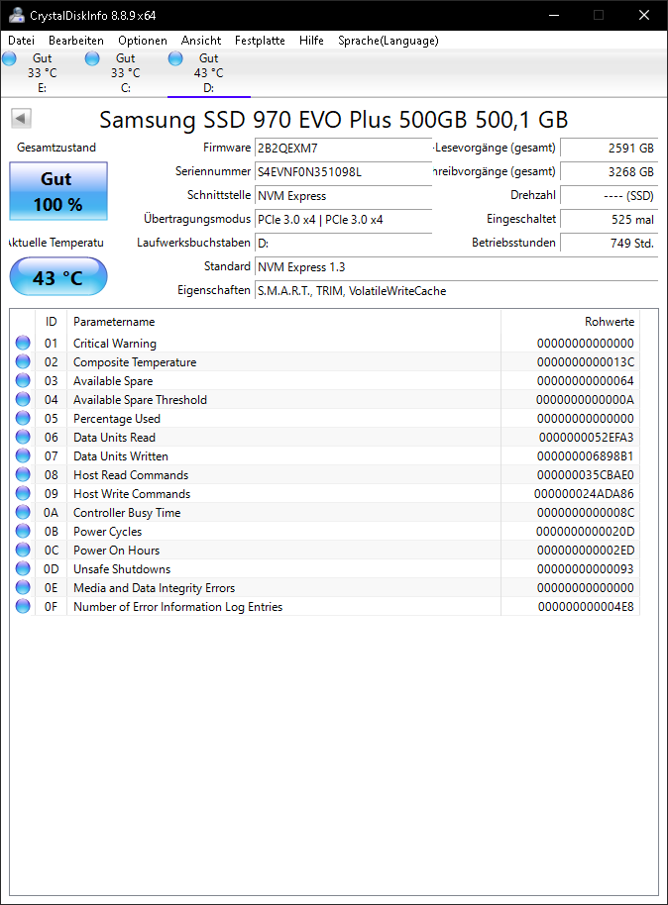Click status orb for Error Information Log Entries

(23, 606)
